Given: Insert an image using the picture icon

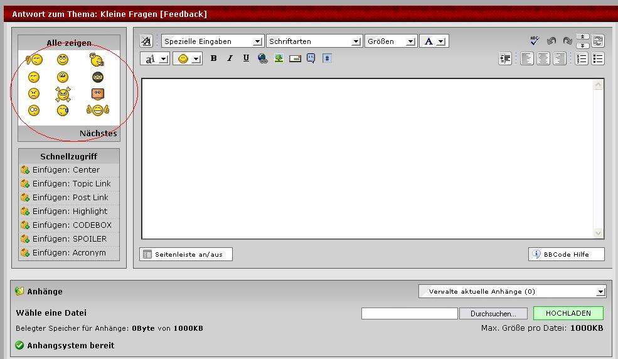Looking at the screenshot, I should (279, 58).
